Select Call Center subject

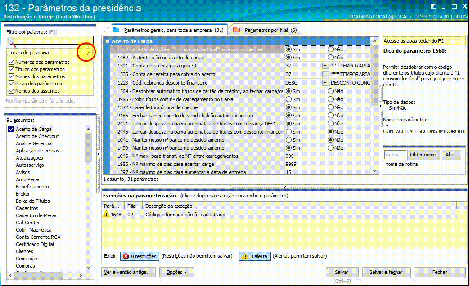(x=27, y=223)
